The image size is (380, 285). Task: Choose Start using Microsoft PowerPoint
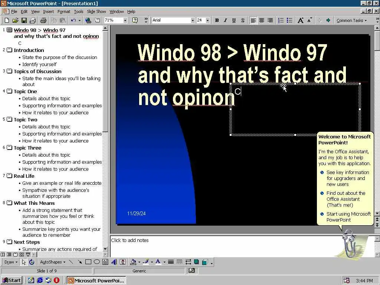pos(345,217)
